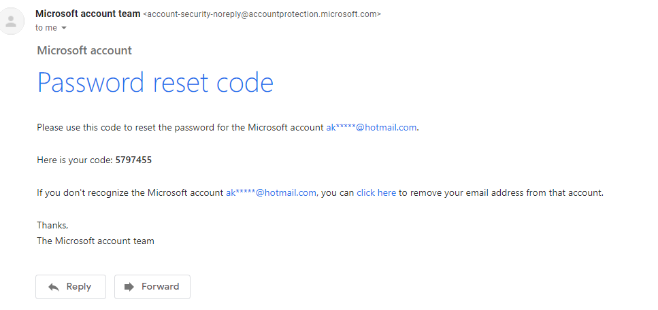Screen dimensions: 658x310
Task: Expand recipient details arrow beside "to me"
Action: [64, 29]
